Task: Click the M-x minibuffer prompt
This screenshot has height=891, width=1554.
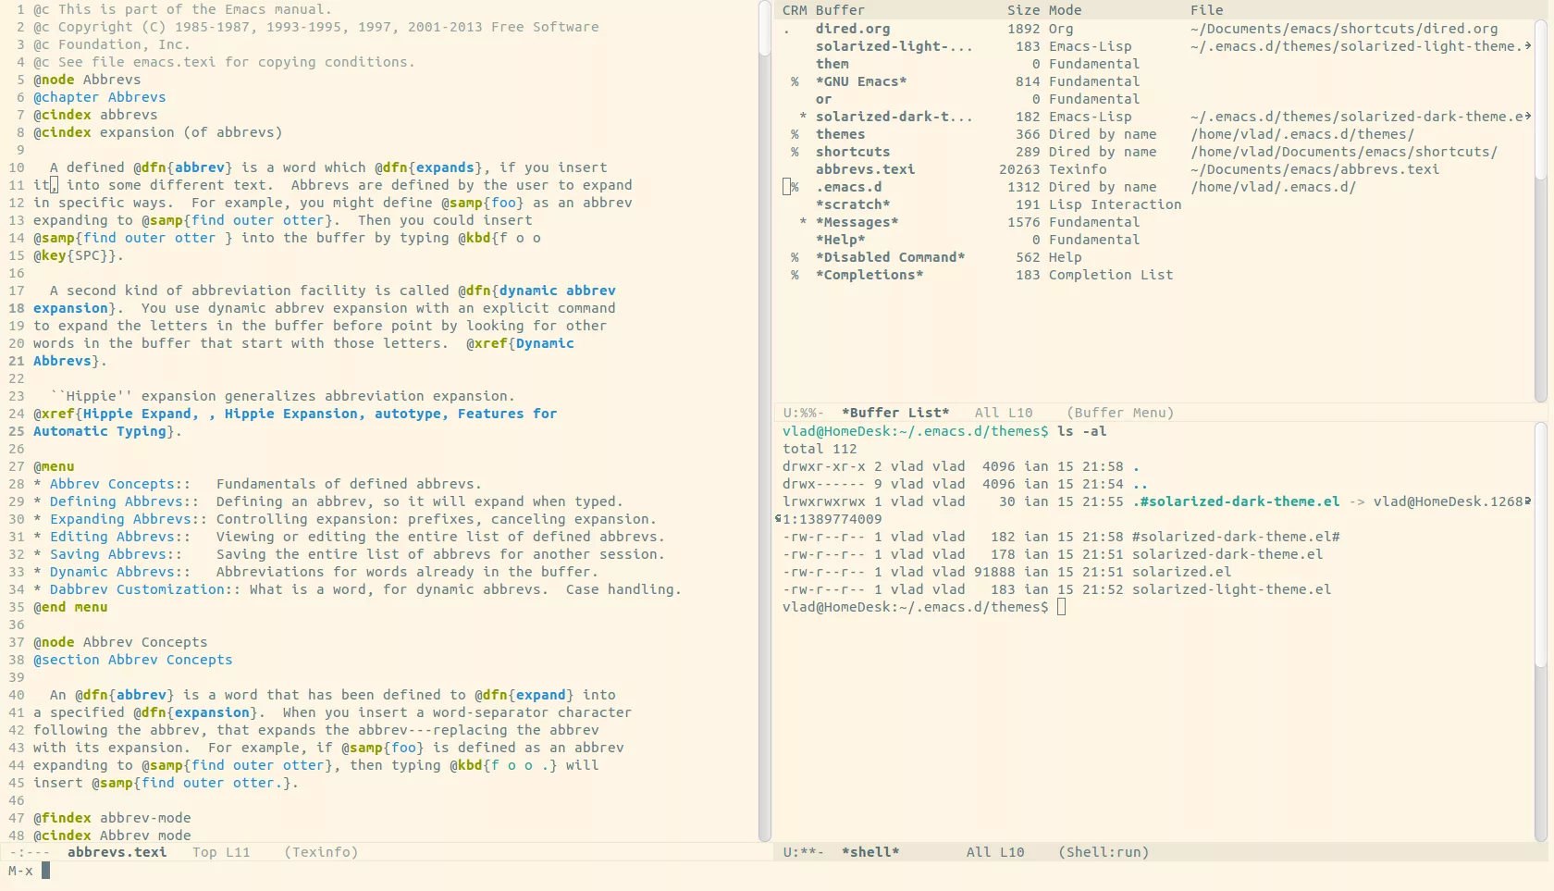Action: tap(20, 871)
